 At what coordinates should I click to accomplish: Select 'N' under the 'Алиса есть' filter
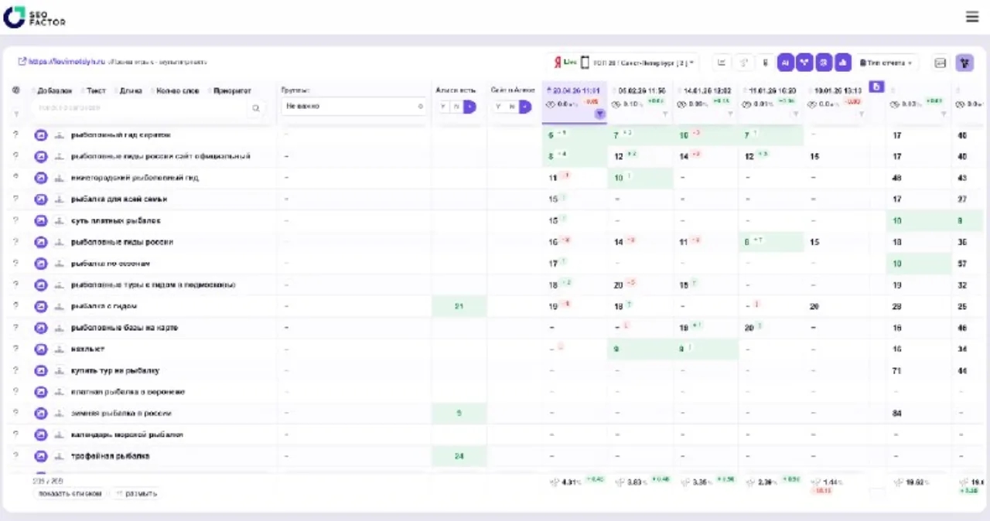(x=456, y=107)
